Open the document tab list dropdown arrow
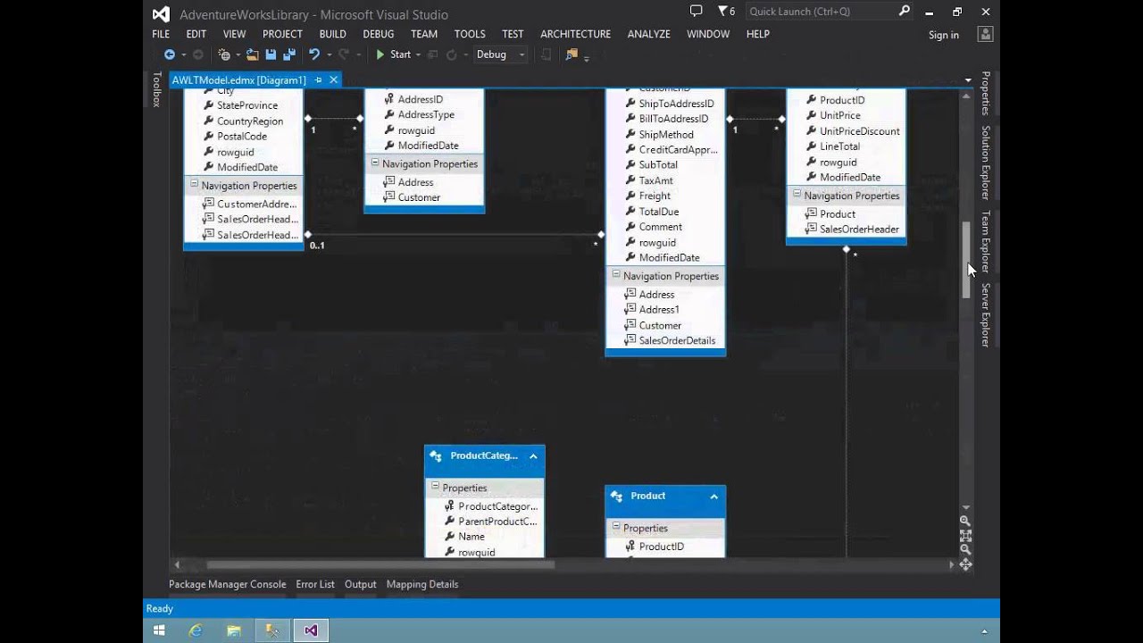 click(x=968, y=80)
